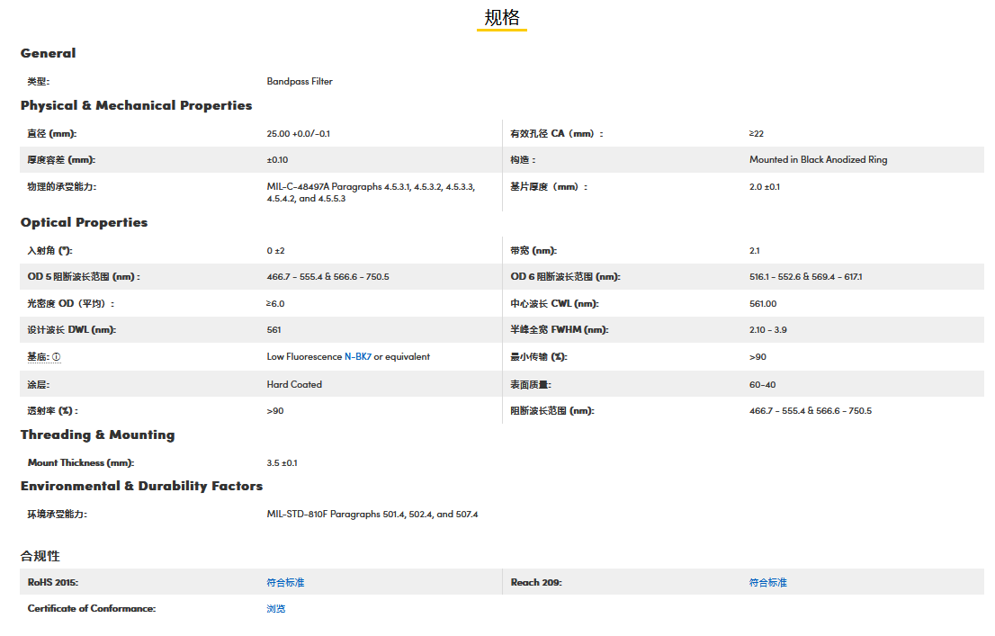Click 符合标准 link for Reach 209
This screenshot has width=995, height=636.
(x=767, y=583)
